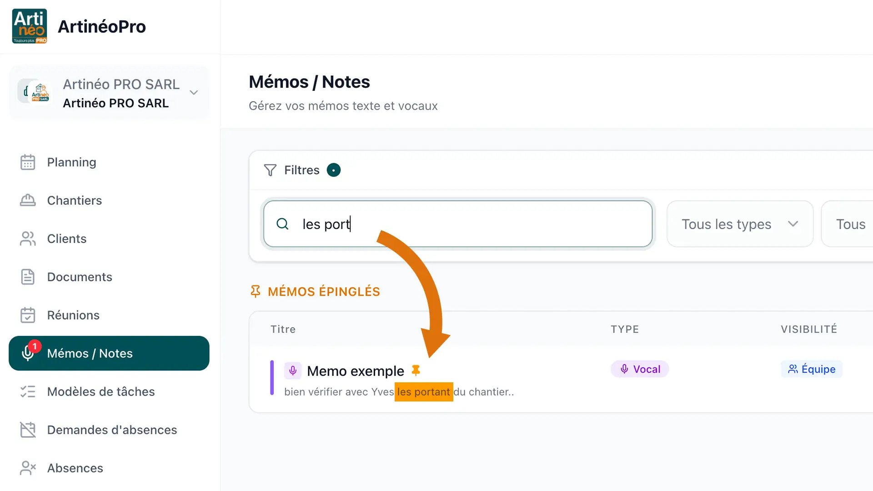Click the Modèles de tâches checklist icon
Screen dimensions: 873x491
pyautogui.click(x=28, y=391)
